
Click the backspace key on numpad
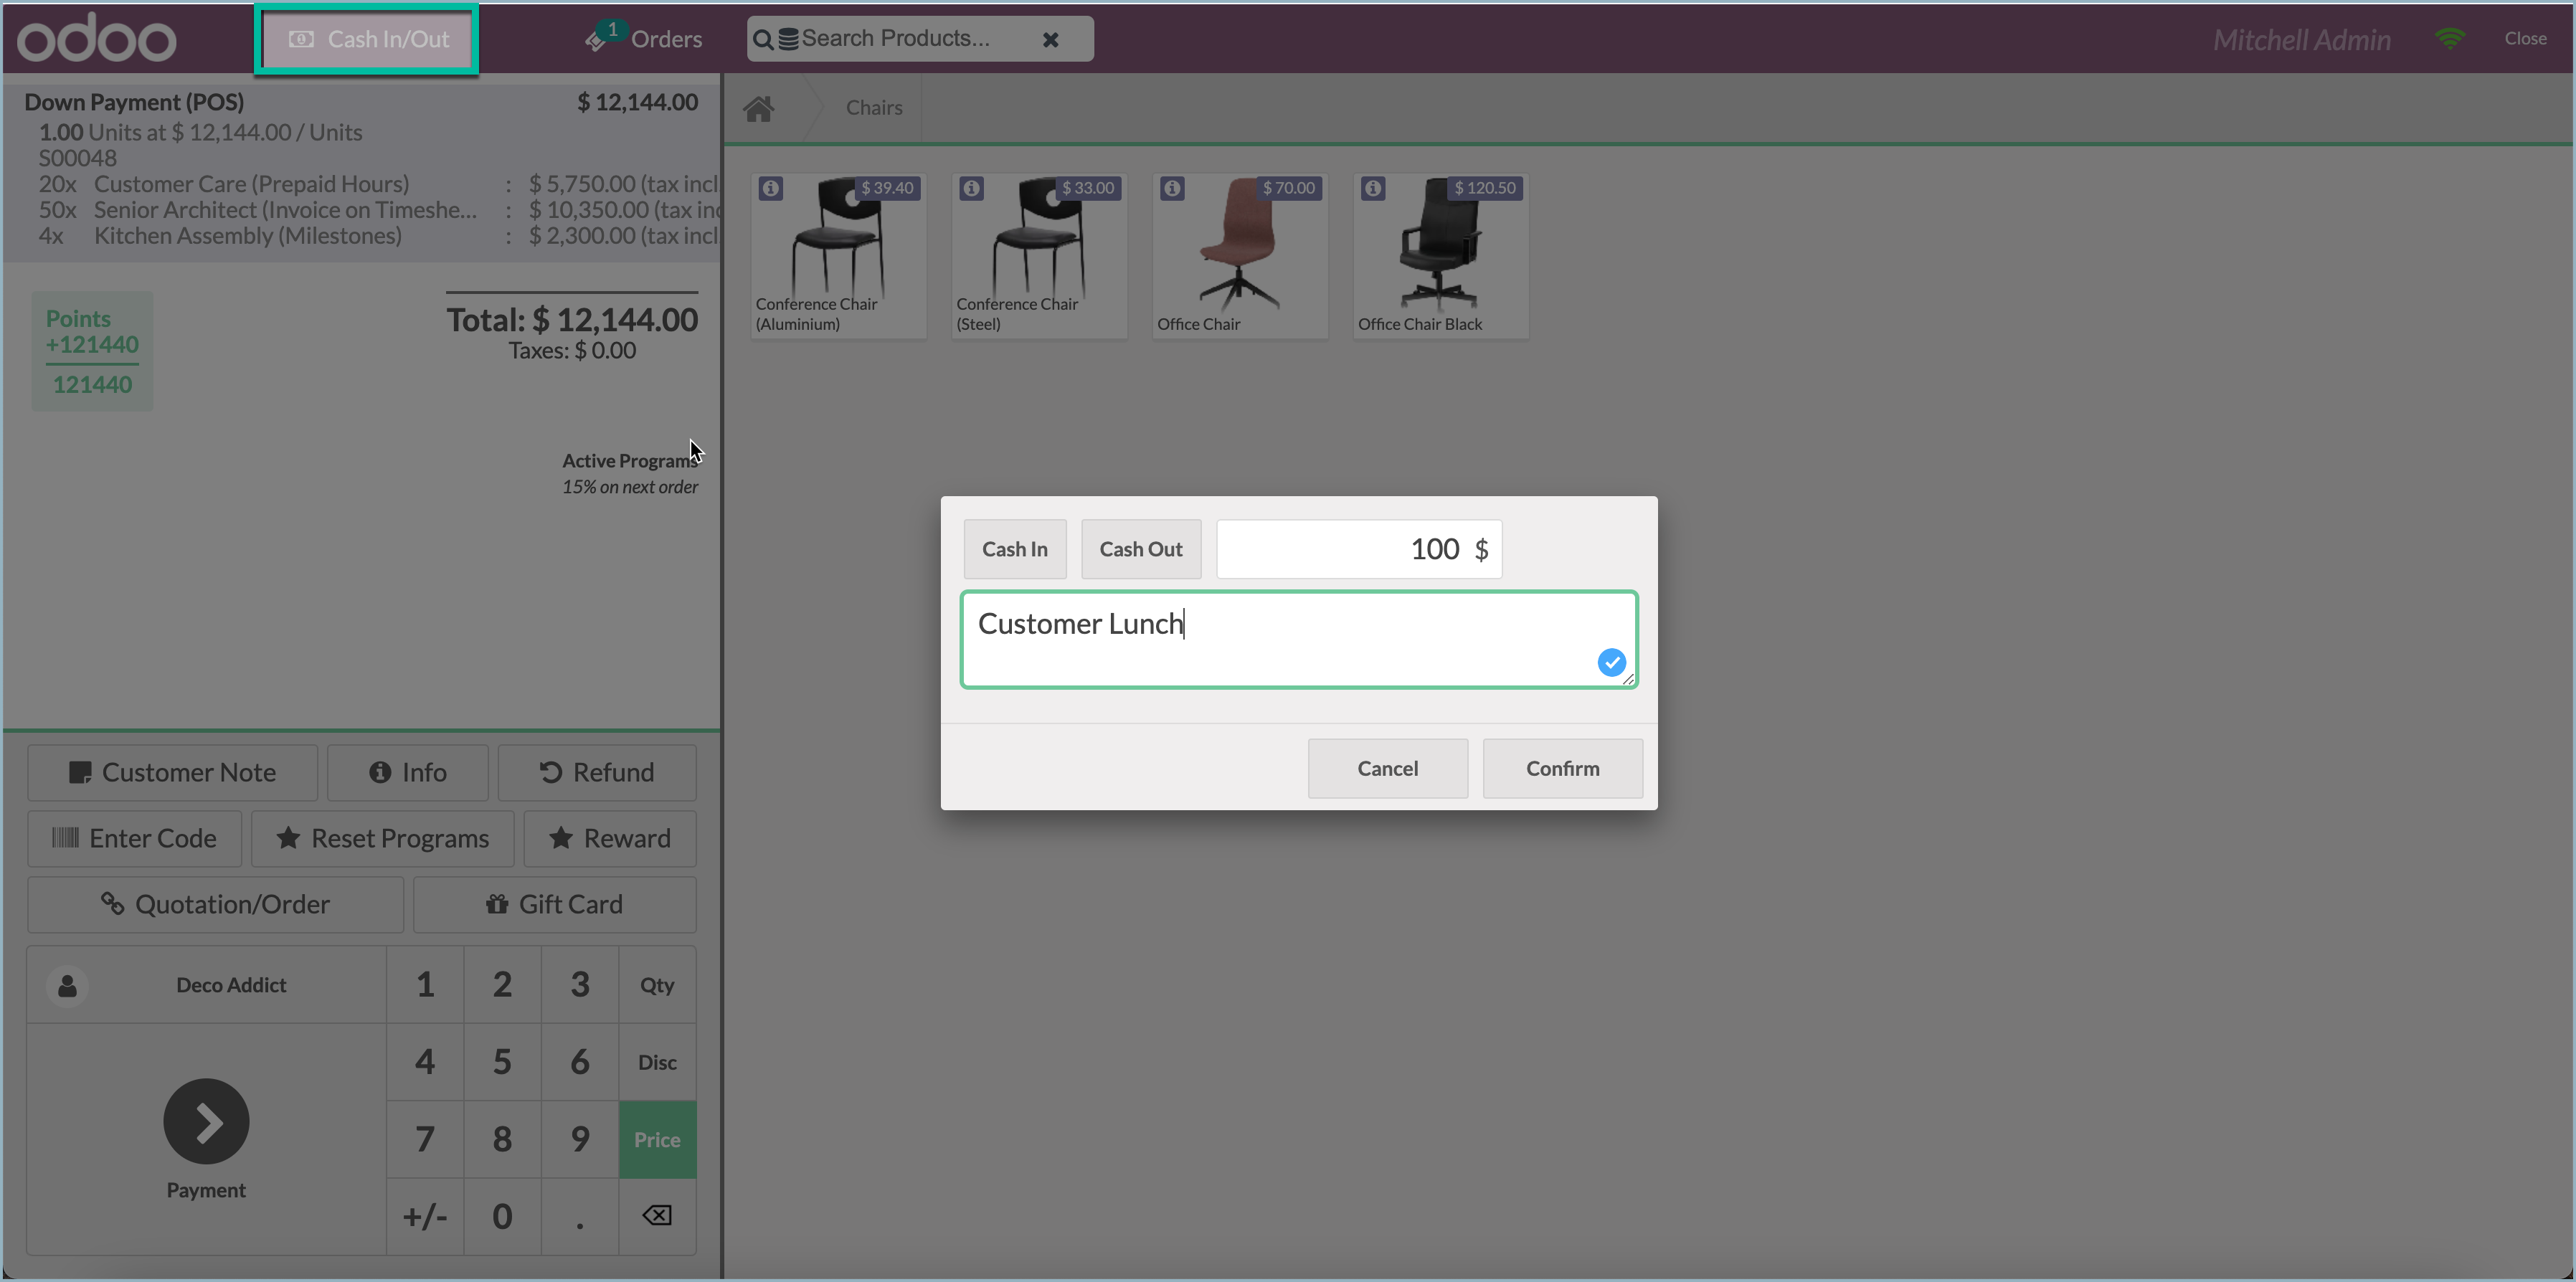pyautogui.click(x=657, y=1216)
